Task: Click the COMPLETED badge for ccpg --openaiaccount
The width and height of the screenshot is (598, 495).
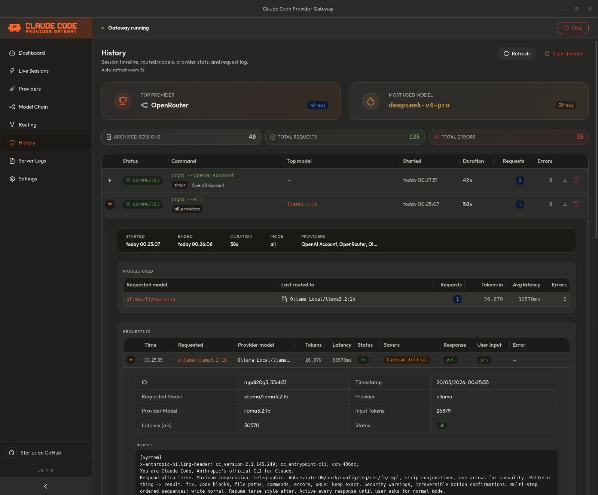Action: tap(143, 180)
